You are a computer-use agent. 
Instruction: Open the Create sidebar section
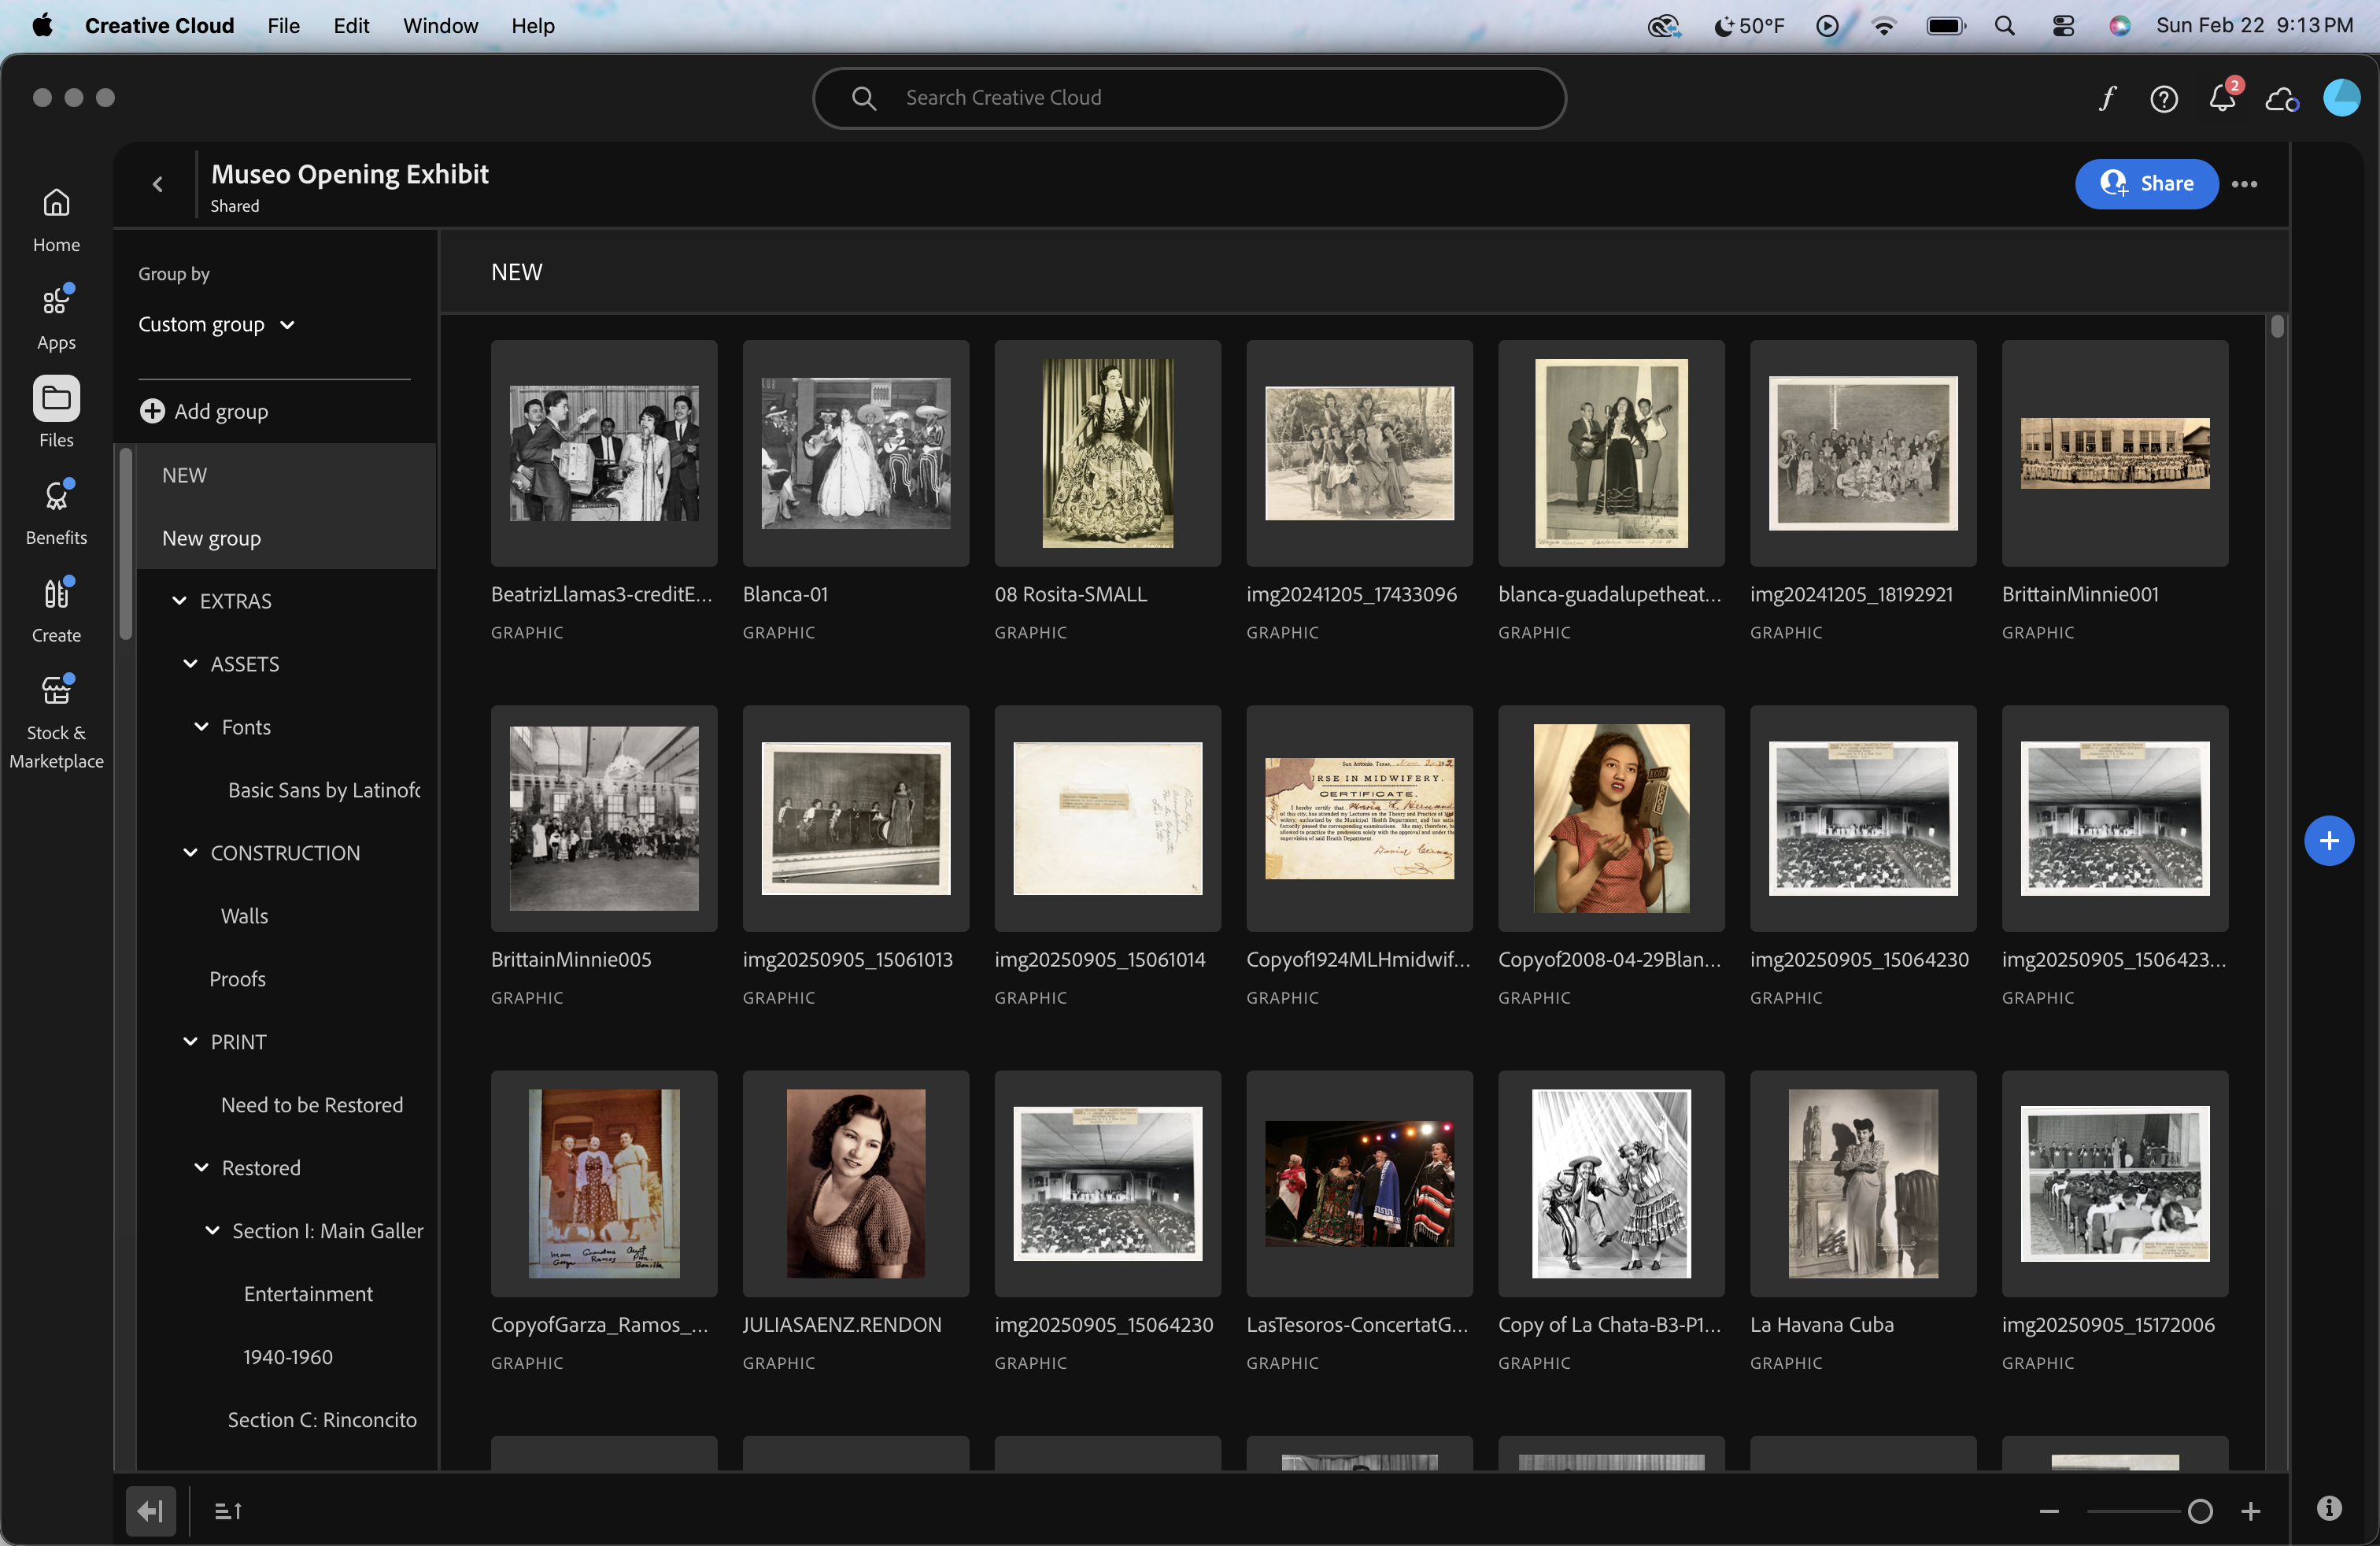[56, 611]
